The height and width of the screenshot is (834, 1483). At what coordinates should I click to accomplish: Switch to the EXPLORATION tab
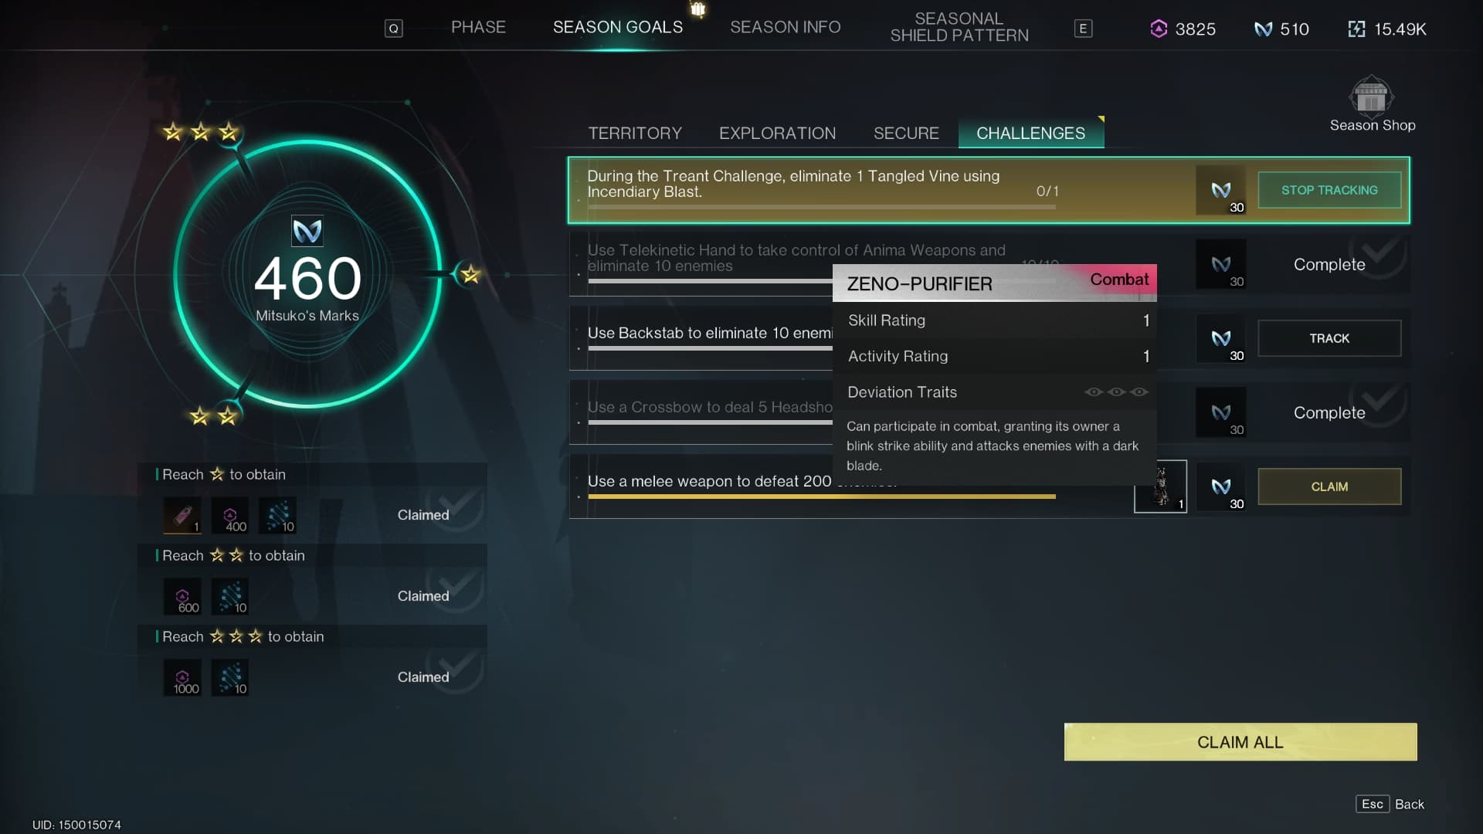click(777, 134)
